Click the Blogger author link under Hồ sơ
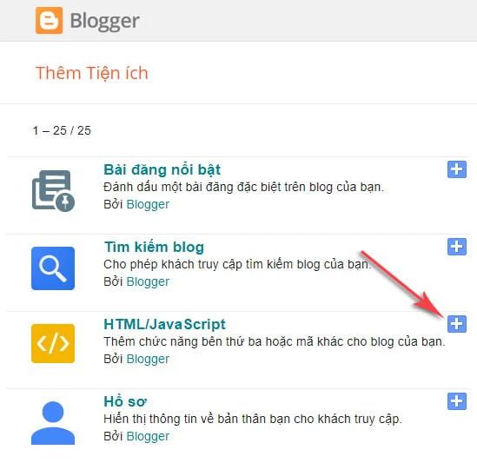This screenshot has height=463, width=477. coord(148,436)
